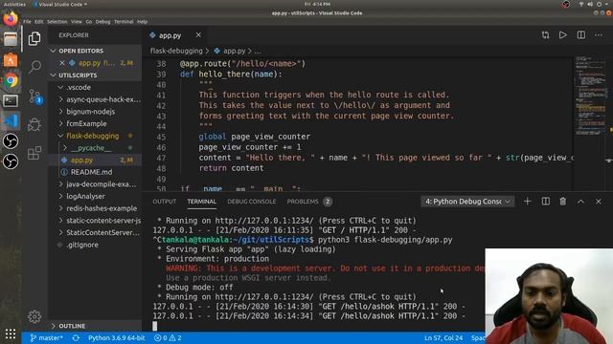This screenshot has width=613, height=344.
Task: Open the File menu
Action: (27, 22)
